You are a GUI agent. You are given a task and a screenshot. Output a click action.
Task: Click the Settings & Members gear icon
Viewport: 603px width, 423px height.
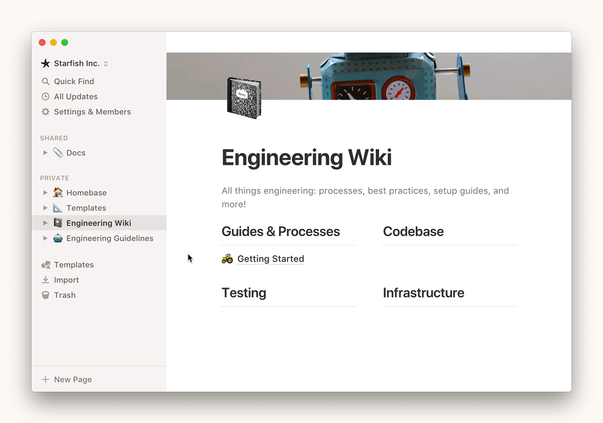tap(46, 112)
